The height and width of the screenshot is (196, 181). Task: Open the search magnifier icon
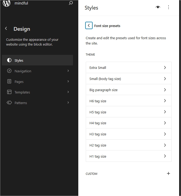71,3
